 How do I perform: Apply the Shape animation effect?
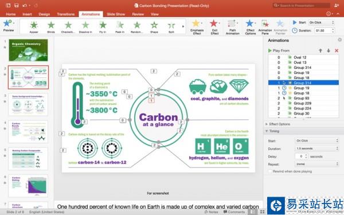tap(154, 27)
